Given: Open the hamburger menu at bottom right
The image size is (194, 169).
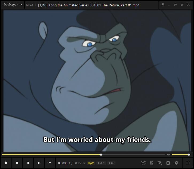Looking at the screenshot, I should click(x=188, y=163).
